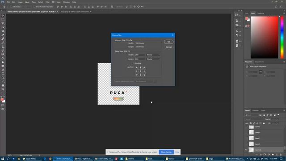Click the vertical hue slider strip
286x161 pixels.
(282, 38)
